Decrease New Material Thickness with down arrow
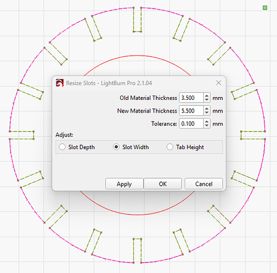277x273 pixels. 207,113
